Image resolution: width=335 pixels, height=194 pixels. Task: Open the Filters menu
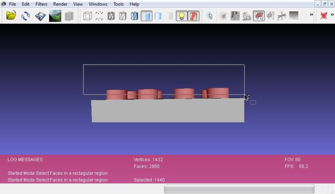point(41,4)
